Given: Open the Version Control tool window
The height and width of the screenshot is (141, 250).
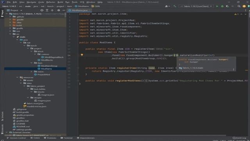Looking at the screenshot, I should tap(16, 138).
